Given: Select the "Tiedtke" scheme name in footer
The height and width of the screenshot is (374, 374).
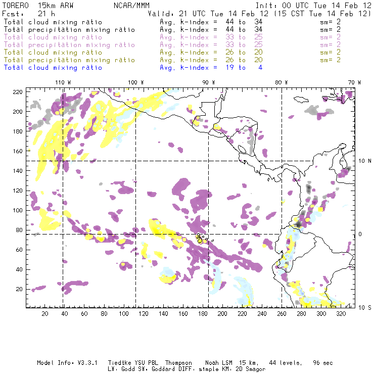Looking at the screenshot, I should tap(119, 363).
